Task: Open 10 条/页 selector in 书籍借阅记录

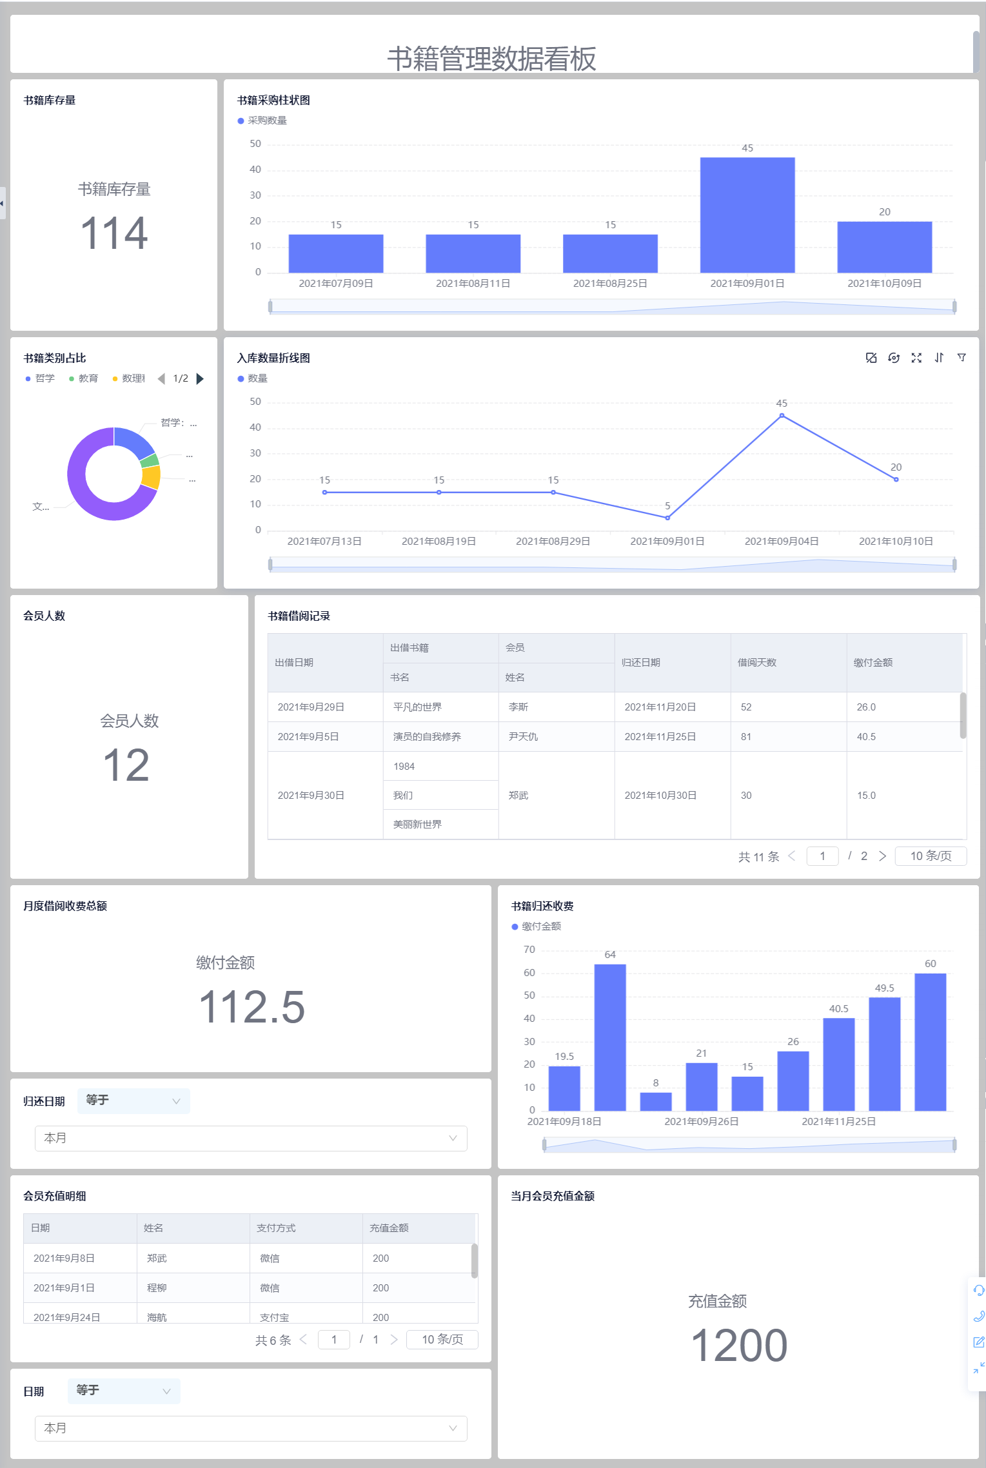Action: click(931, 856)
